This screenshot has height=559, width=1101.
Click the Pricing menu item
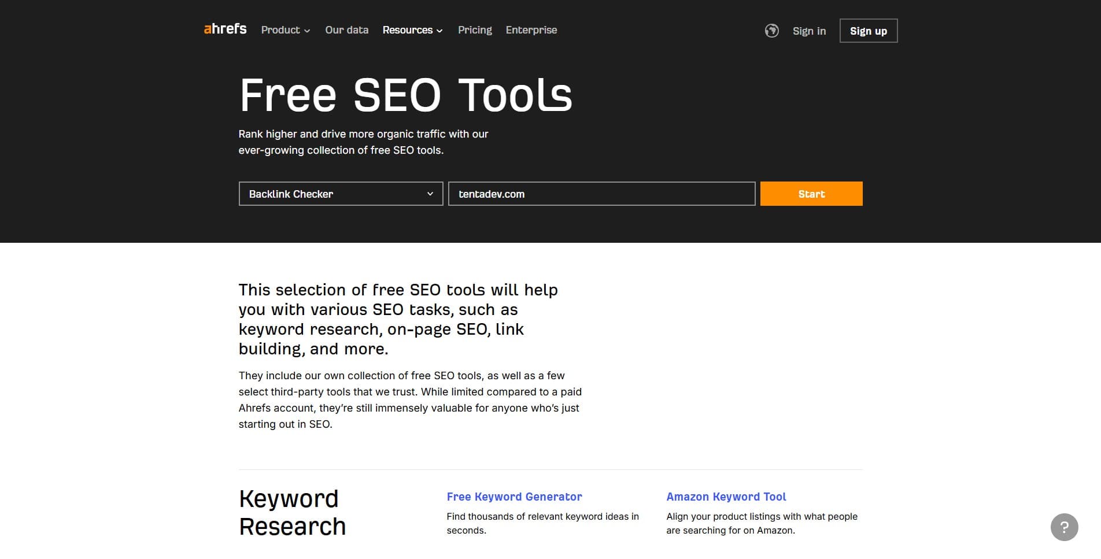pos(475,29)
